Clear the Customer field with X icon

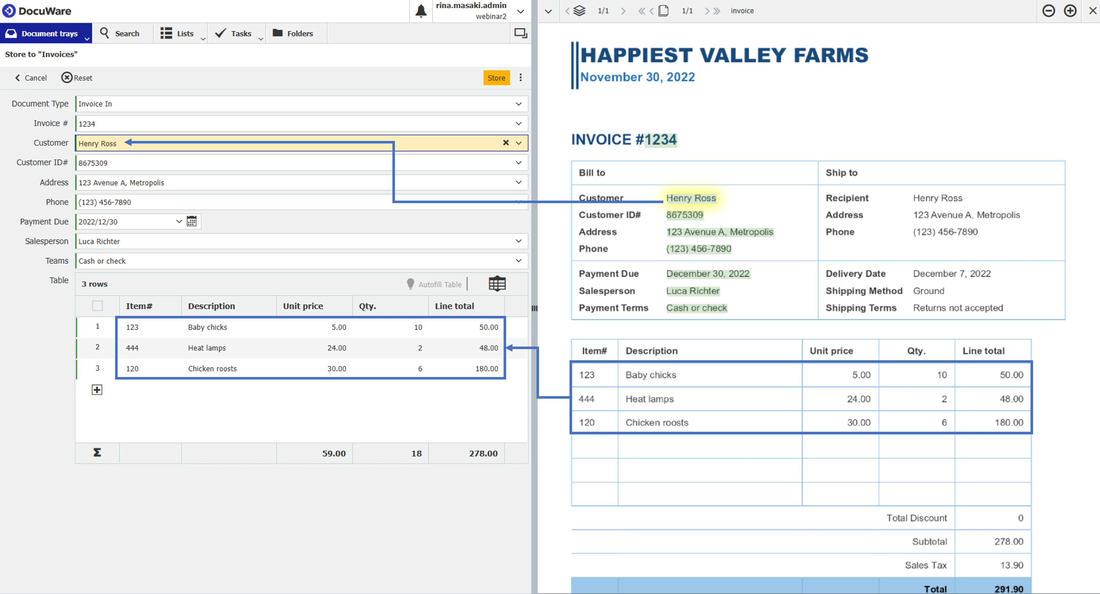click(506, 143)
